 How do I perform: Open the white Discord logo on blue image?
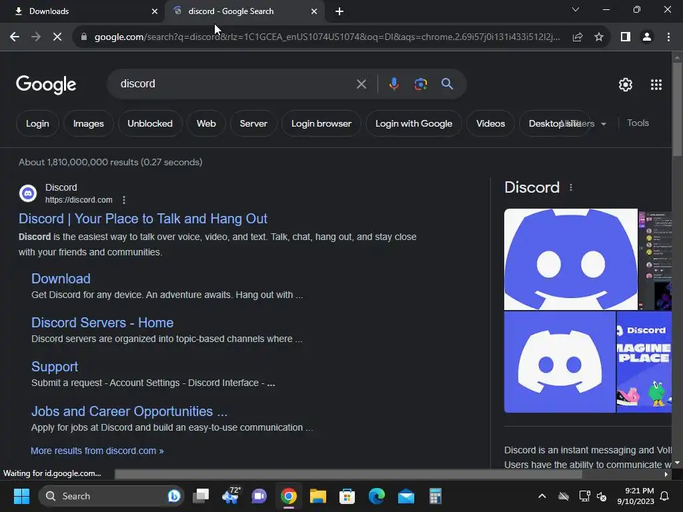(560, 362)
